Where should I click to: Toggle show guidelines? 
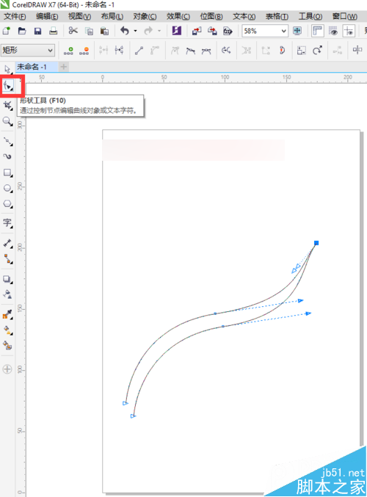pyautogui.click(x=349, y=31)
